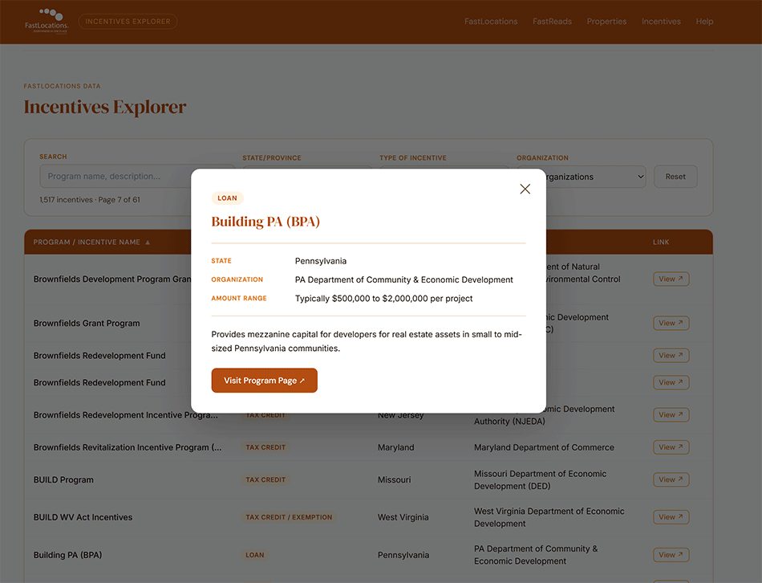The width and height of the screenshot is (762, 583).
Task: Open Properties nav item
Action: click(606, 22)
